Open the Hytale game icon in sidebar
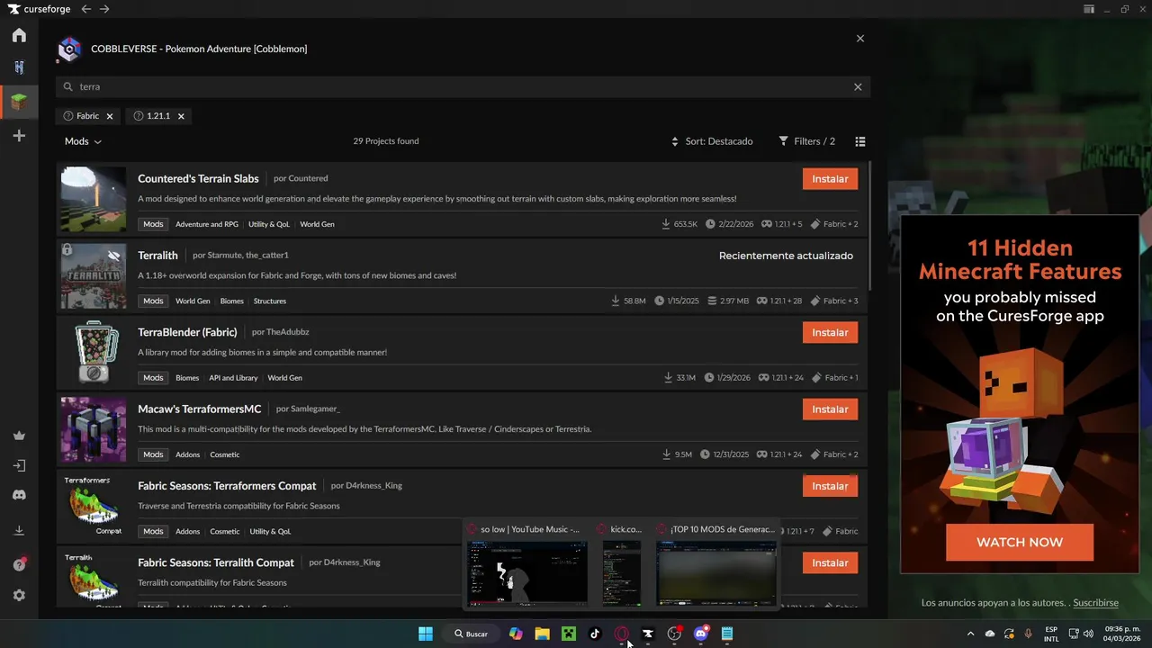 [19, 67]
